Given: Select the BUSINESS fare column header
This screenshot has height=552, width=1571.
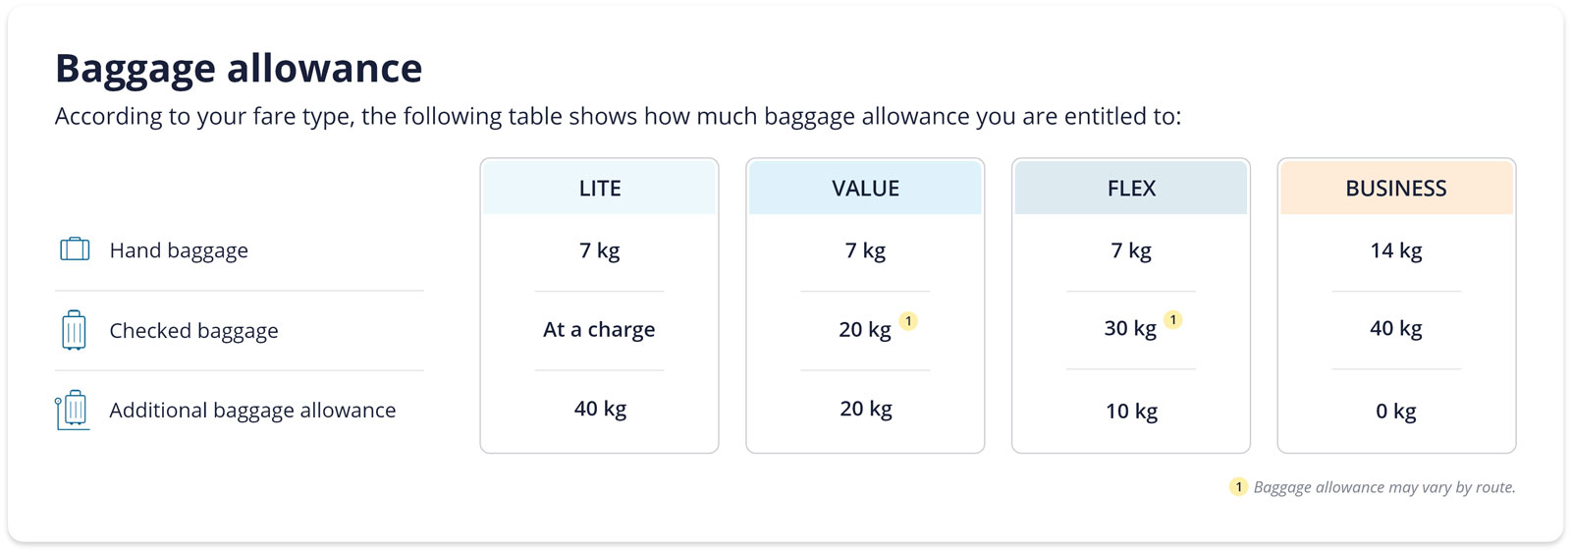Looking at the screenshot, I should coord(1396,189).
